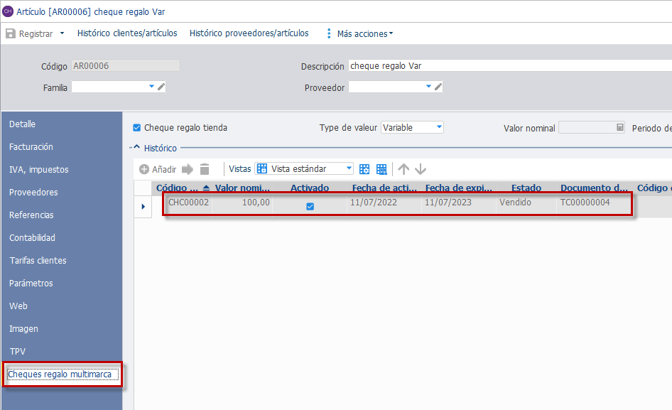This screenshot has width=672, height=410.
Task: Click the Proveedor edit pencil icon
Action: [438, 87]
